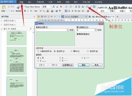Expand the 封面页 navigation item
This screenshot has width=132, height=96.
1,21
